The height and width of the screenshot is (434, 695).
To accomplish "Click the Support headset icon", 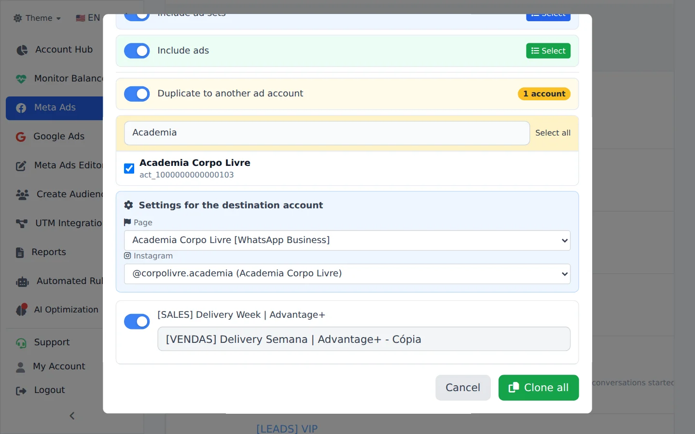I will (x=21, y=343).
